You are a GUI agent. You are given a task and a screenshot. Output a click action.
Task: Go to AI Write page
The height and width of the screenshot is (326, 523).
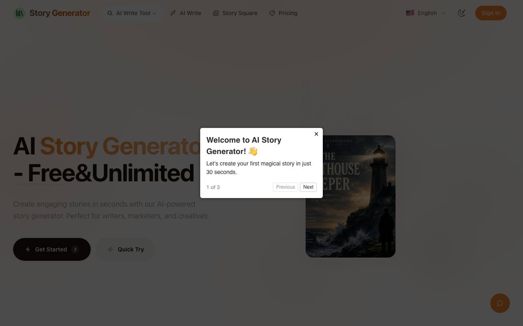(x=186, y=13)
